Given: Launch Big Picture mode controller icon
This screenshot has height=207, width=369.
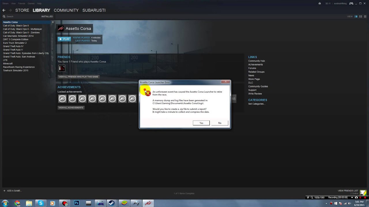Looking at the screenshot, I should point(351,3).
